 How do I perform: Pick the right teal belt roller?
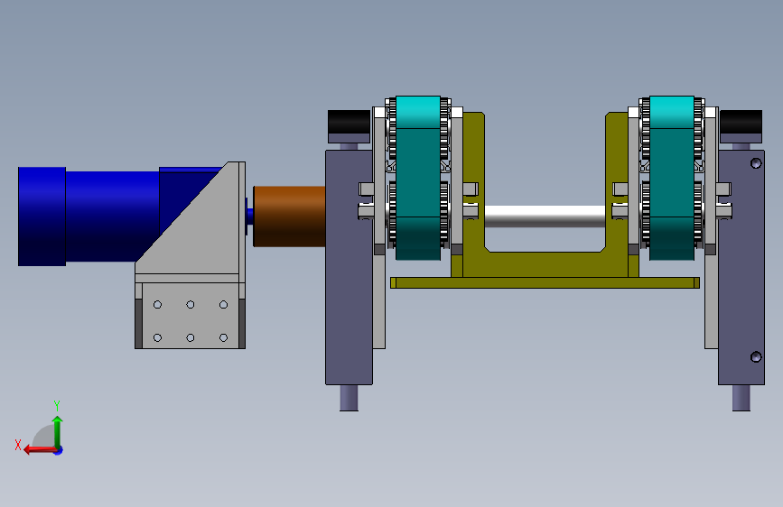point(672,178)
